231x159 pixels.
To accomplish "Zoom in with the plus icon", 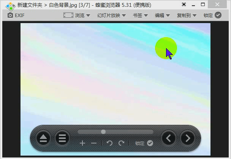I will pyautogui.click(x=82, y=143).
